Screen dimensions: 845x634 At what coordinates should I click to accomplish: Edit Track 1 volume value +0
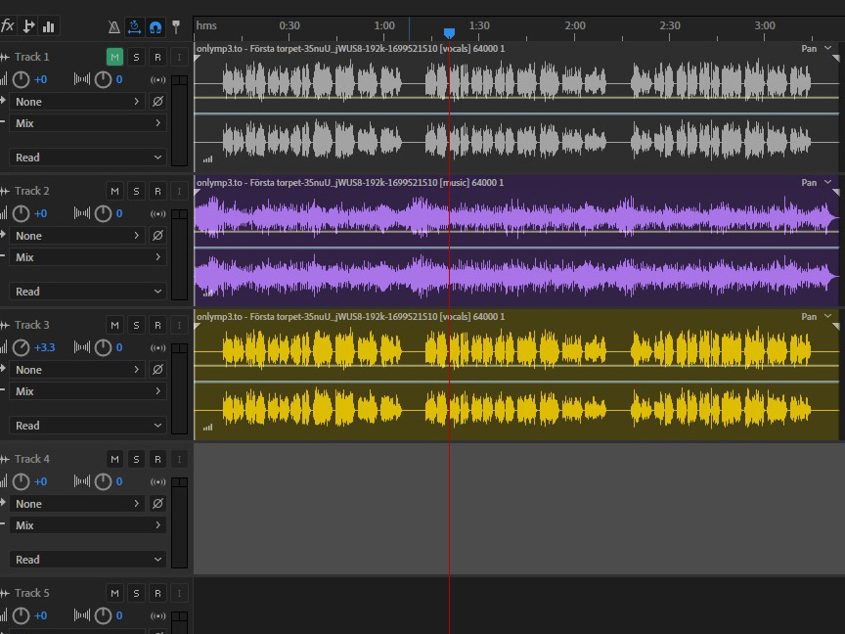[x=40, y=80]
